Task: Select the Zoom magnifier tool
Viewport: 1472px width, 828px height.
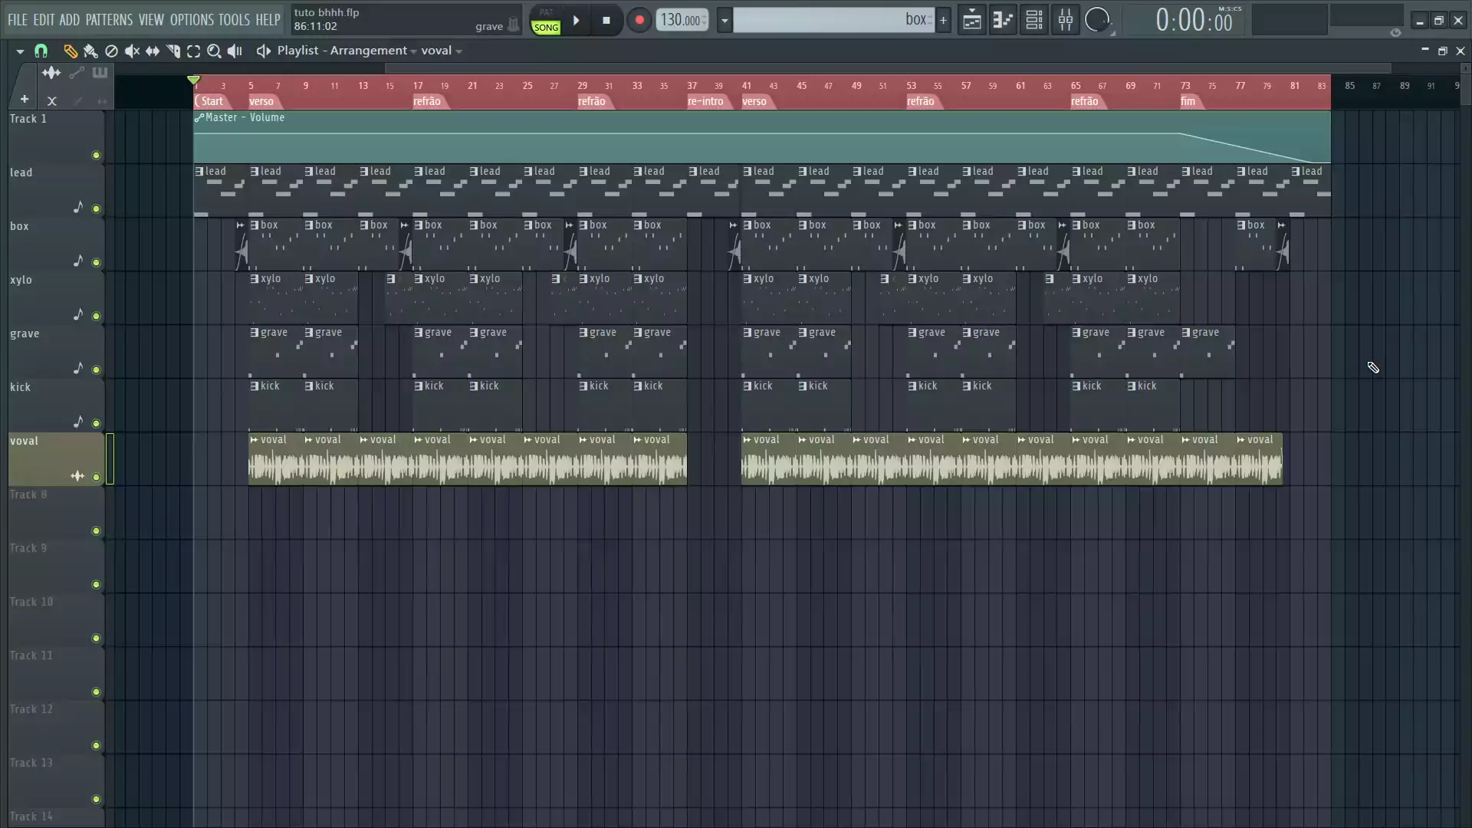Action: [x=214, y=51]
